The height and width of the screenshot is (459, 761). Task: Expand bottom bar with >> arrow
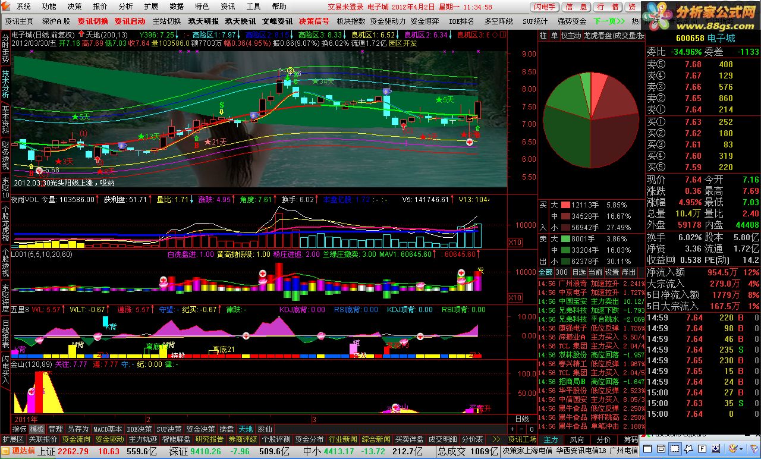click(496, 439)
